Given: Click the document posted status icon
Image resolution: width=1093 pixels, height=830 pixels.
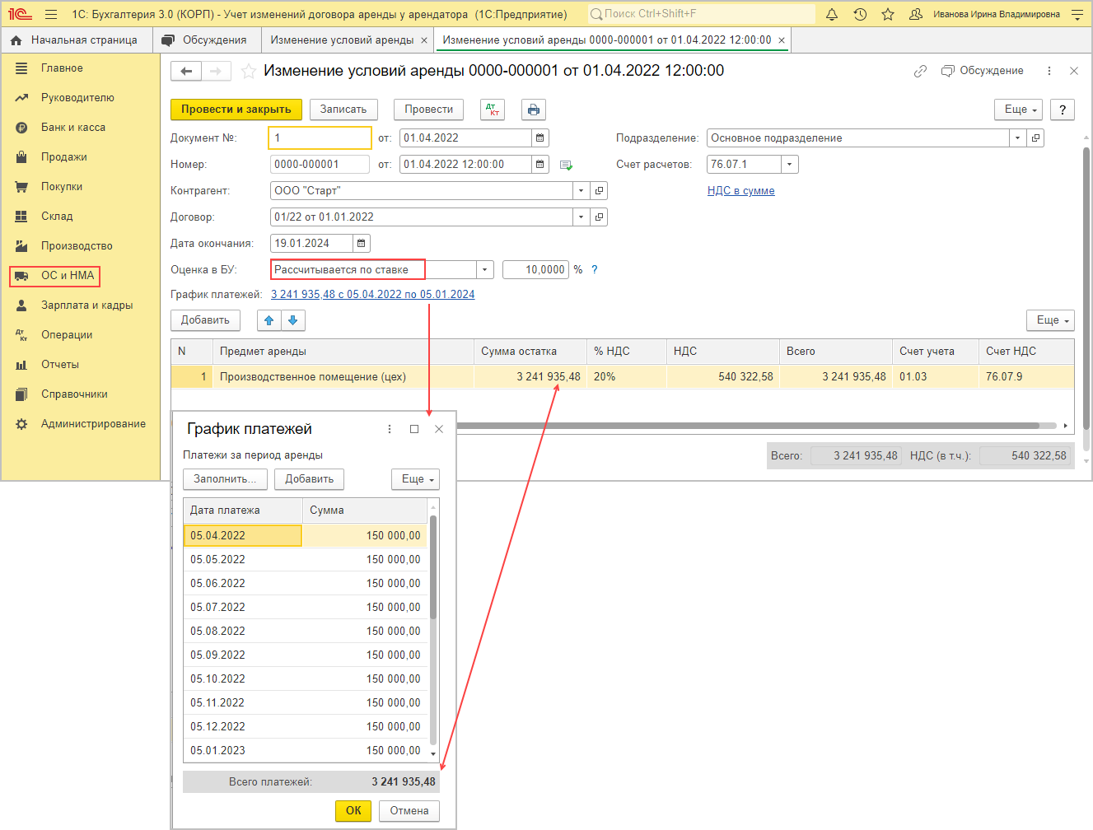Looking at the screenshot, I should (566, 165).
